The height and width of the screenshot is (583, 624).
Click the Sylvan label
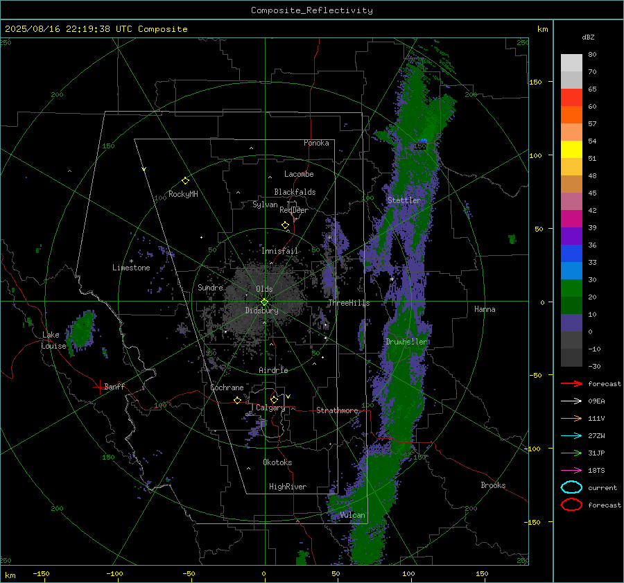coord(265,205)
